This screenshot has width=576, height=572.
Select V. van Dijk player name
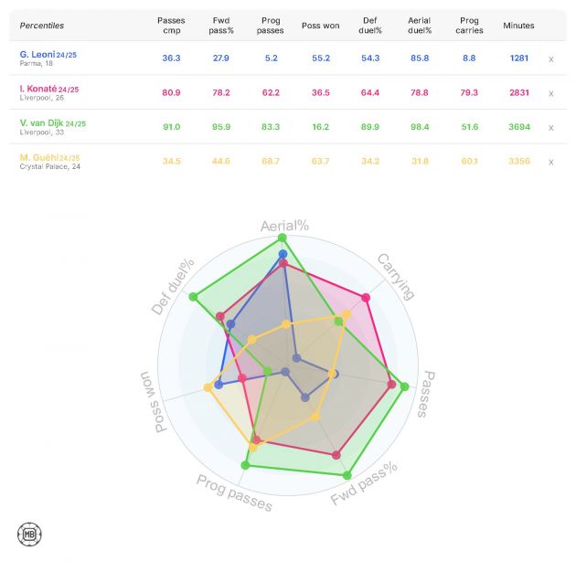41,123
